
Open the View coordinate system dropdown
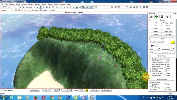point(61,7)
